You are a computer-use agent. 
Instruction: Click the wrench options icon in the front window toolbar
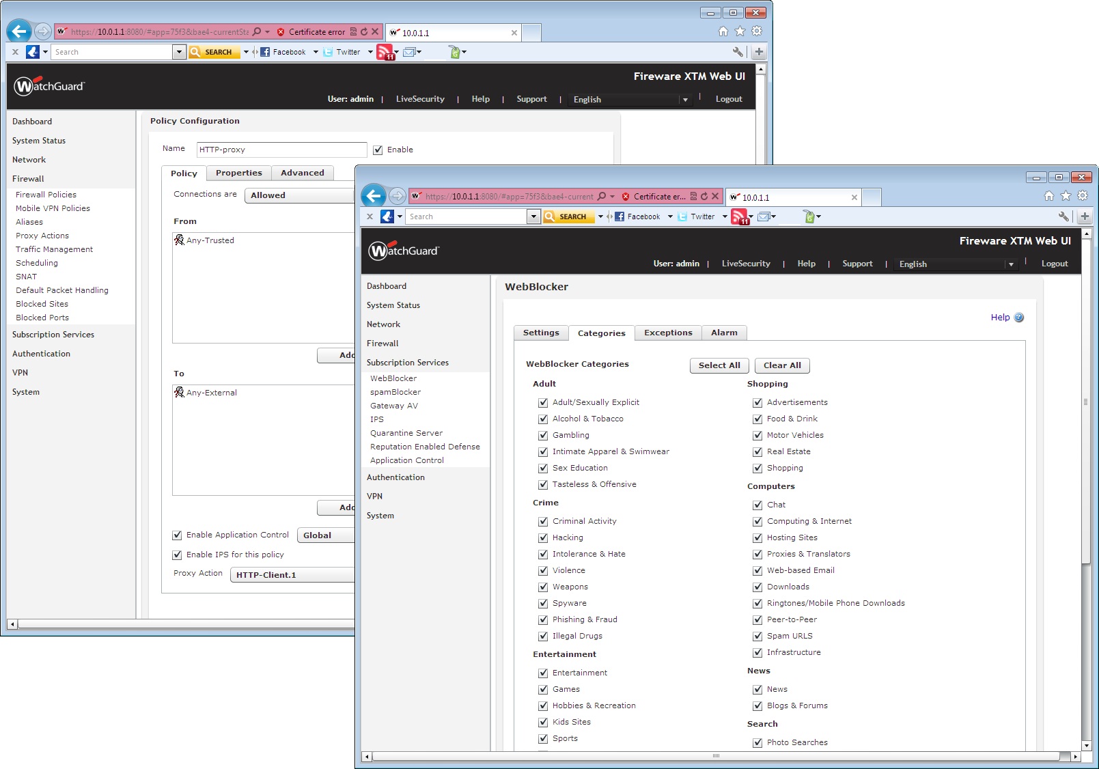(x=1063, y=216)
